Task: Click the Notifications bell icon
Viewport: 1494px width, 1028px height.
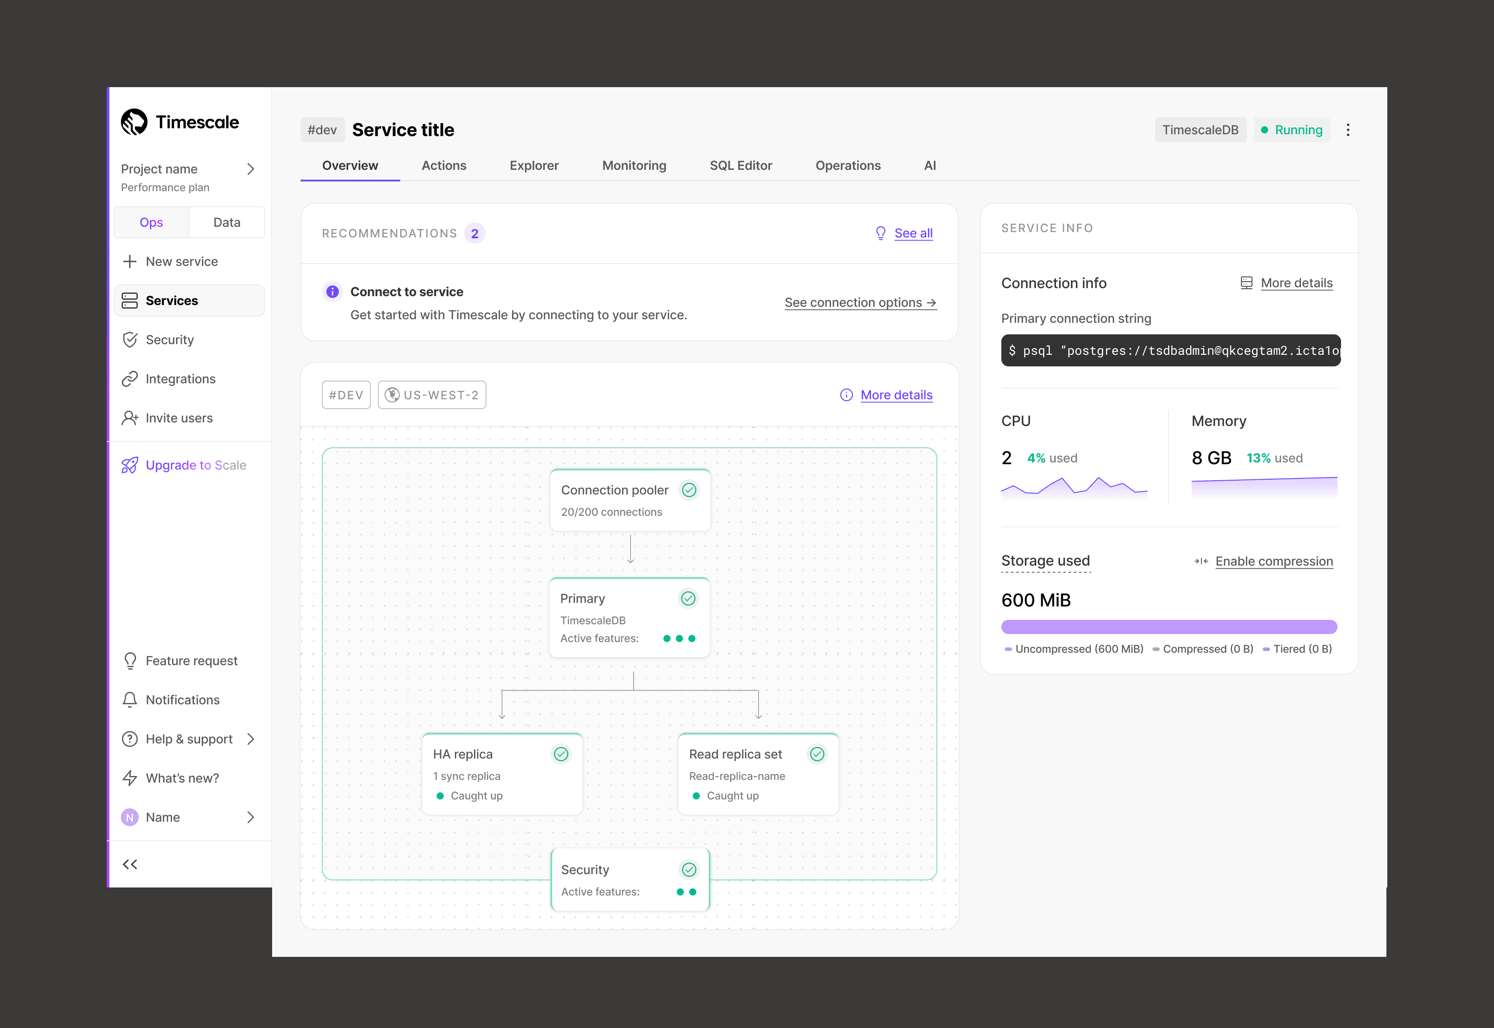Action: 129,700
